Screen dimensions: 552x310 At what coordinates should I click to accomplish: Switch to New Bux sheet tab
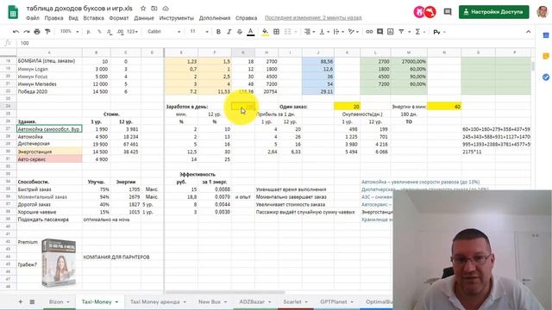coord(209,301)
